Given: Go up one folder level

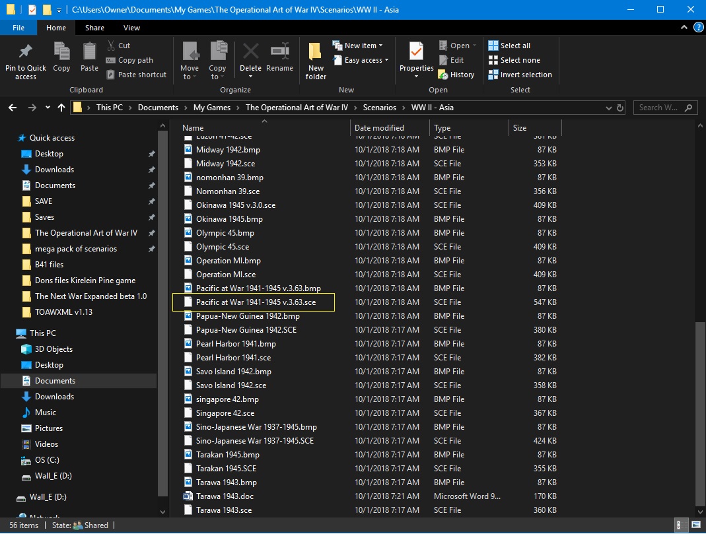Looking at the screenshot, I should click(x=61, y=108).
